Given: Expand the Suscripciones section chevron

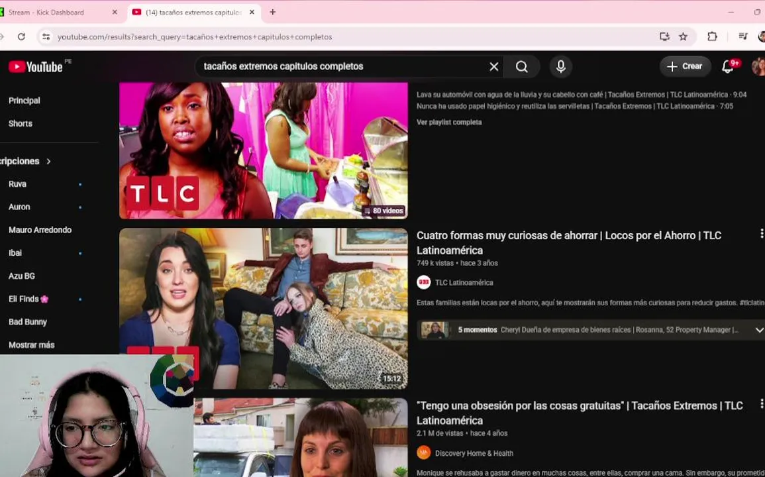Looking at the screenshot, I should [48, 161].
